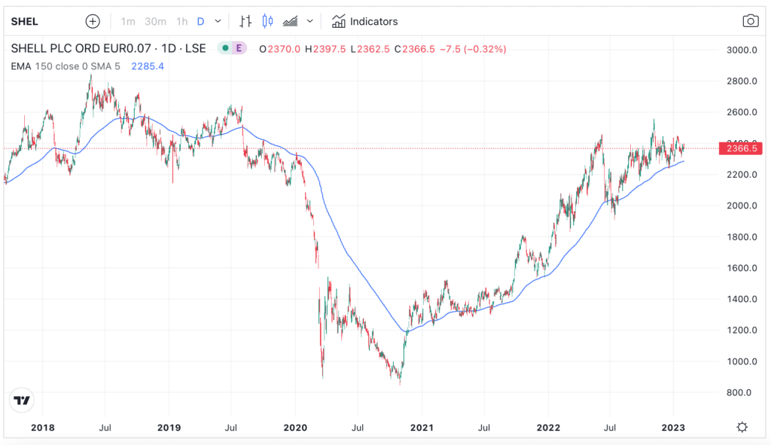
Task: Click the 2366.5 current price label
Action: click(742, 148)
